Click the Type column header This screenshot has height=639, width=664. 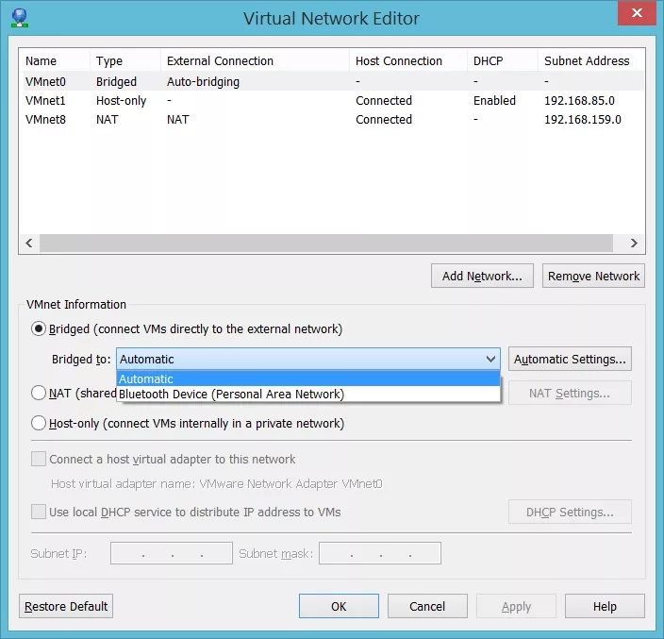pyautogui.click(x=125, y=60)
